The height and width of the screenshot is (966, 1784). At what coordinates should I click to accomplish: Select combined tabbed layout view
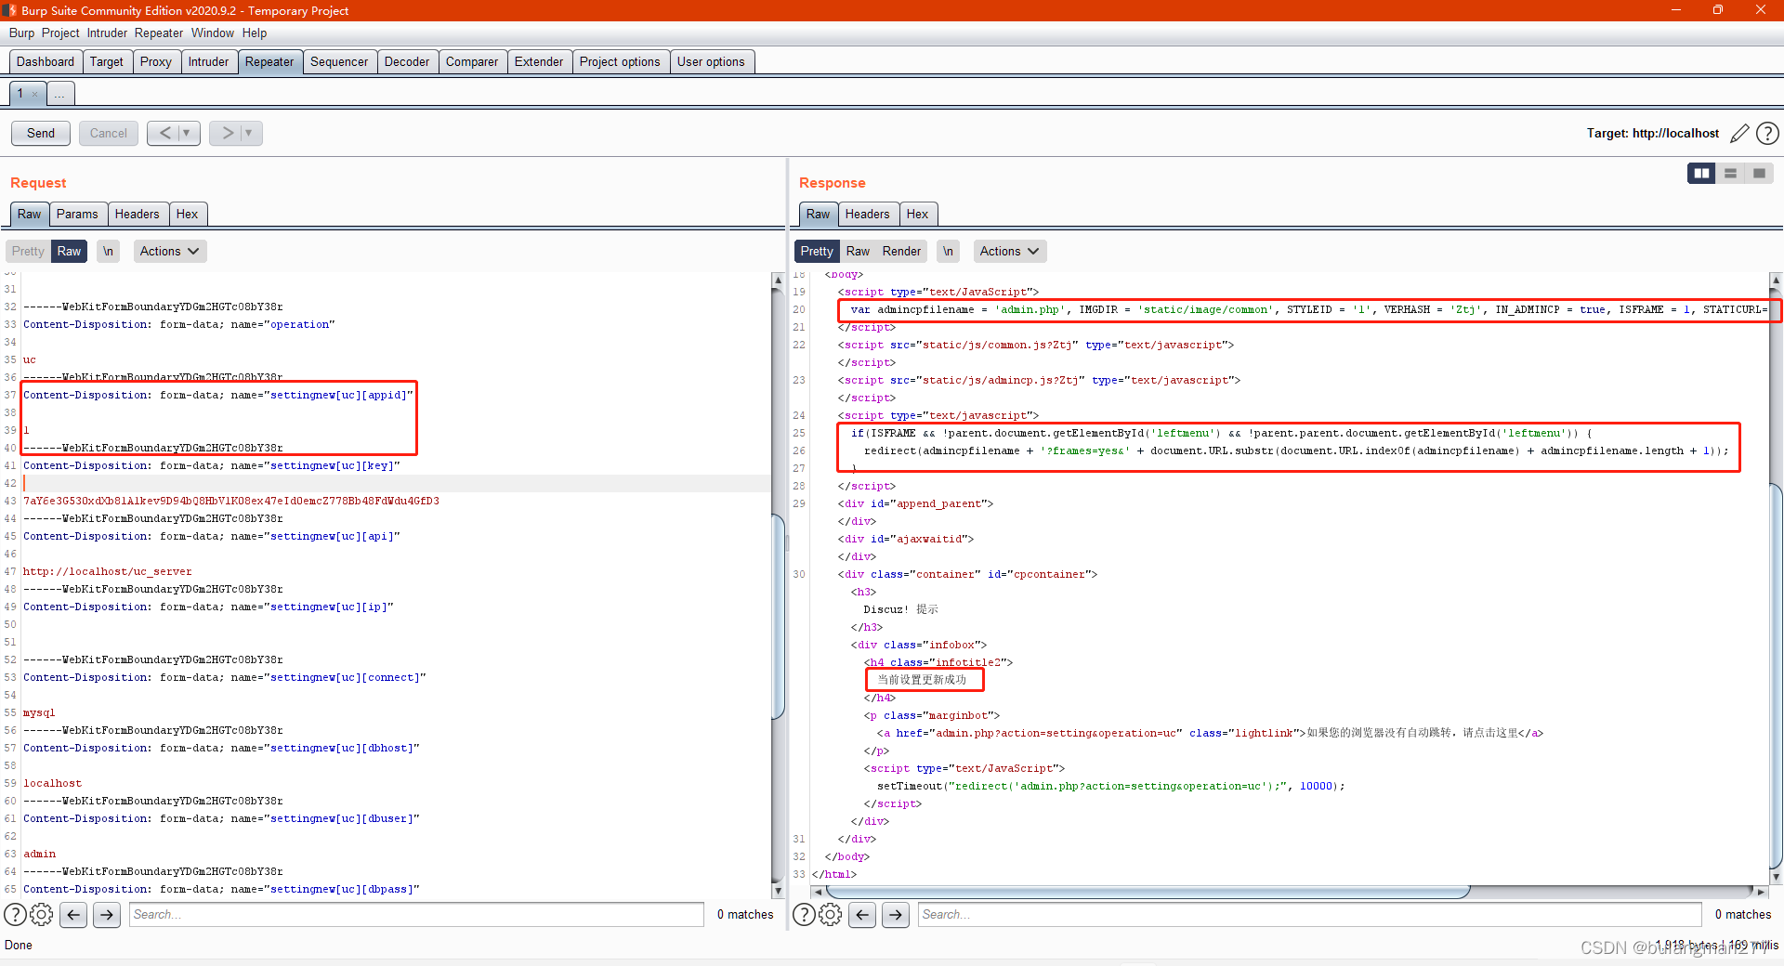click(x=1759, y=173)
